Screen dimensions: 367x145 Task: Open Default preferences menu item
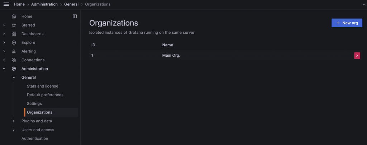tap(45, 95)
